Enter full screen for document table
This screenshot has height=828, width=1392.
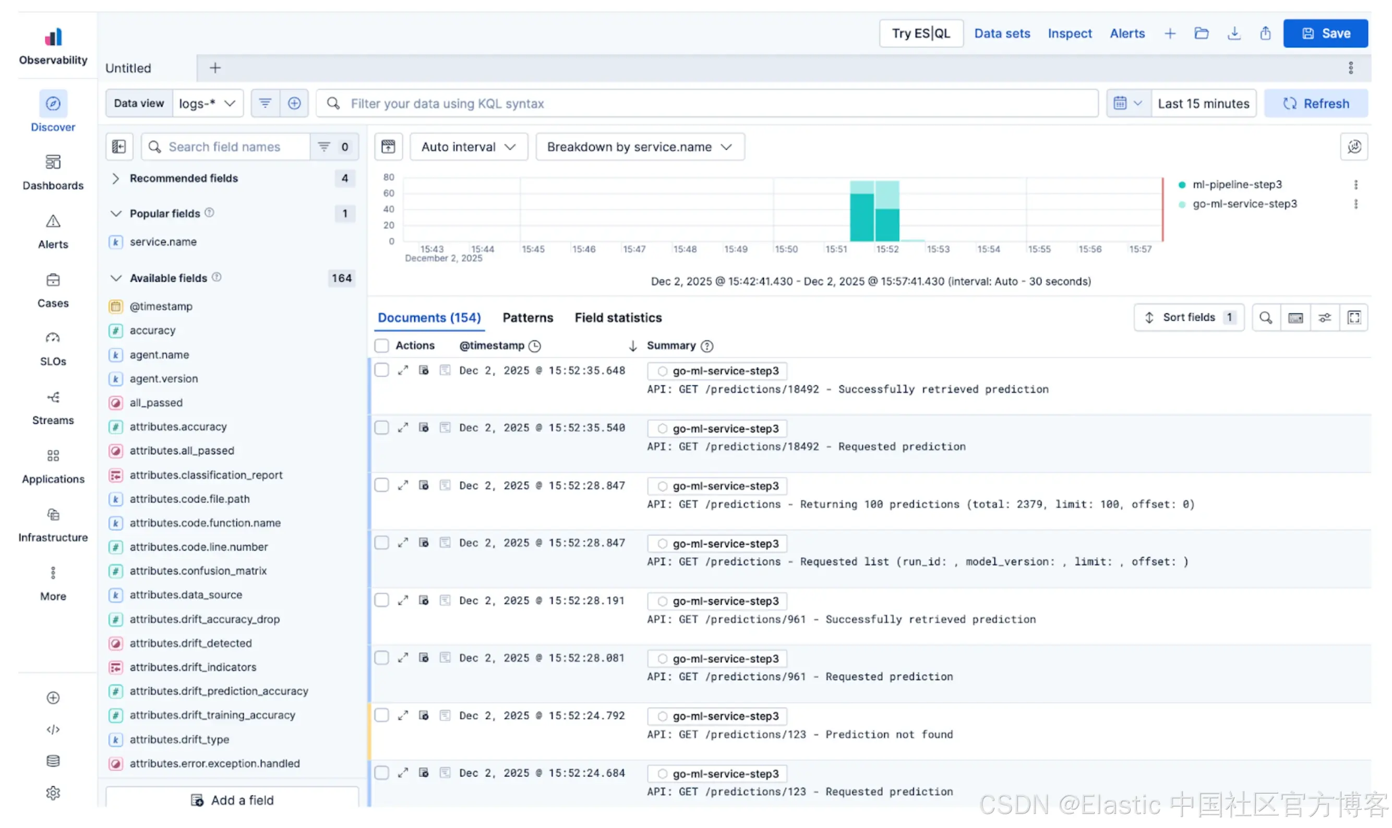[x=1353, y=318]
